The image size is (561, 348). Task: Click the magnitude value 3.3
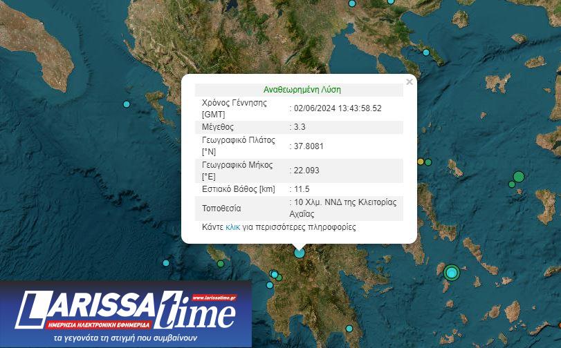[300, 127]
